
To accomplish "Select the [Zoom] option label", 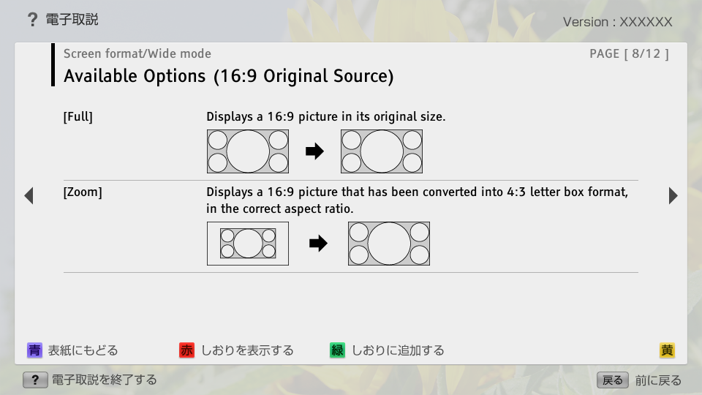I will (83, 192).
